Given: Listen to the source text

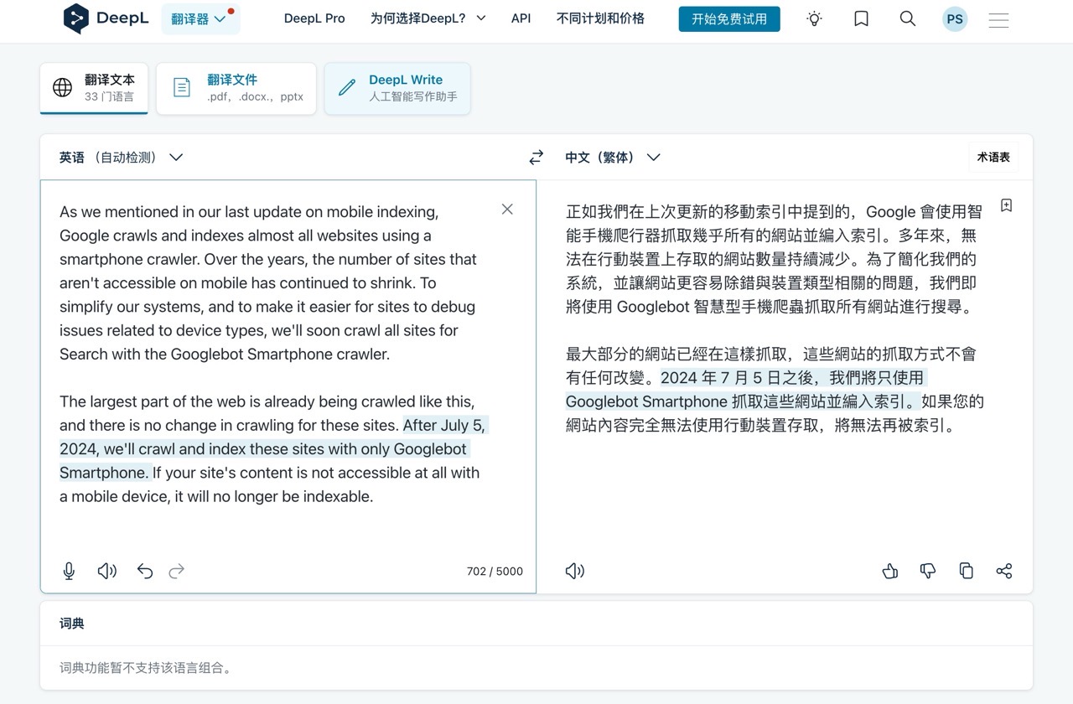Looking at the screenshot, I should [x=106, y=572].
